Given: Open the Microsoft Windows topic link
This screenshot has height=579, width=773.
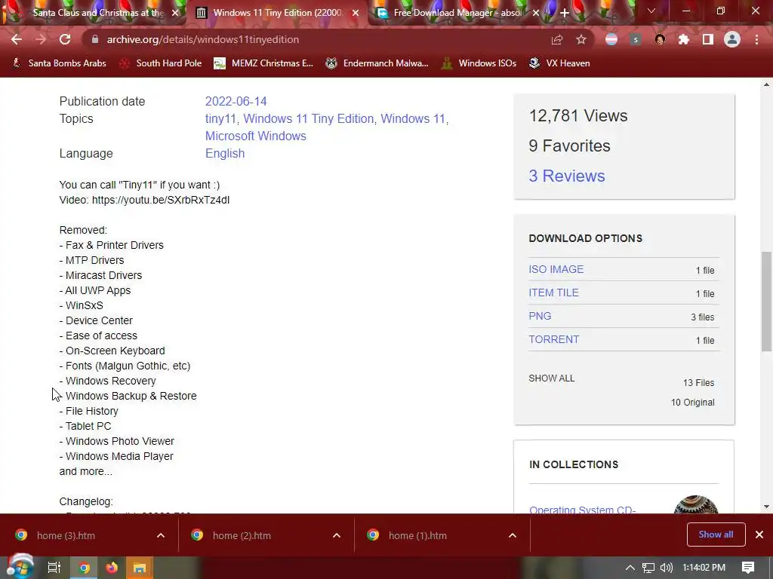Looking at the screenshot, I should (255, 136).
